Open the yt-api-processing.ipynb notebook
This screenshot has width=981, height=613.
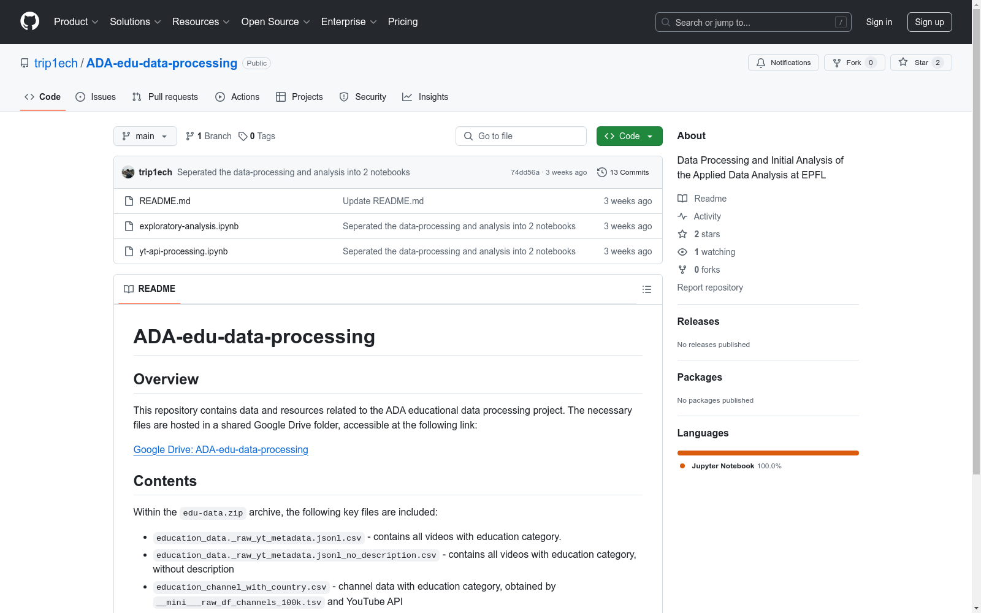point(183,251)
